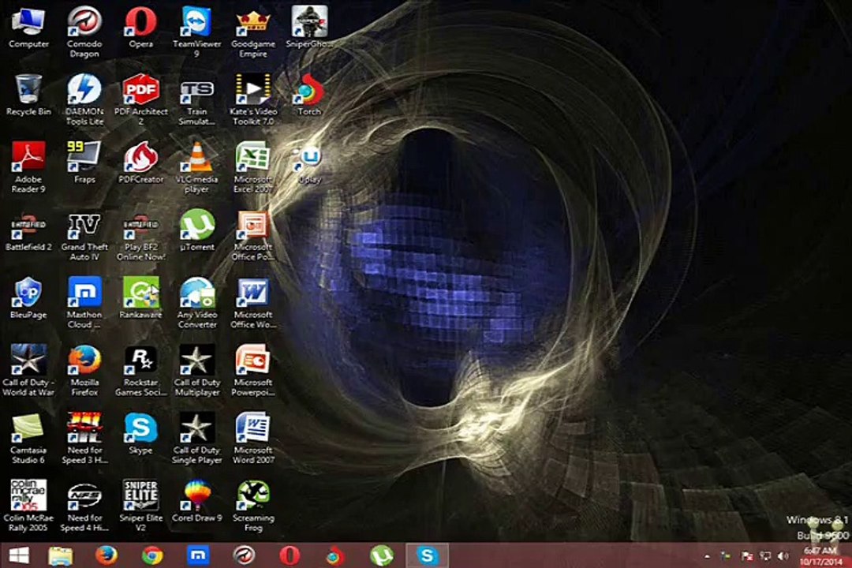
Task: Select the Need for Speed 3 icon
Action: pos(84,439)
